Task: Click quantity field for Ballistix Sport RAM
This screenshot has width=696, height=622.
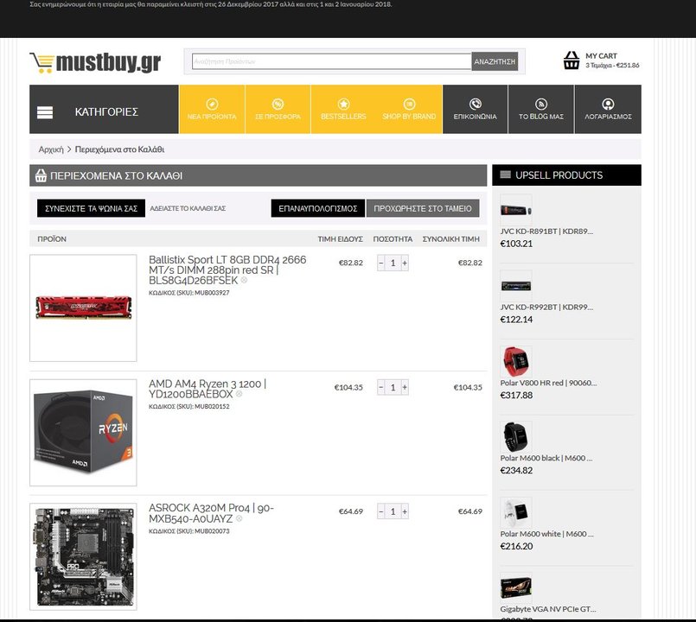Action: [x=393, y=263]
